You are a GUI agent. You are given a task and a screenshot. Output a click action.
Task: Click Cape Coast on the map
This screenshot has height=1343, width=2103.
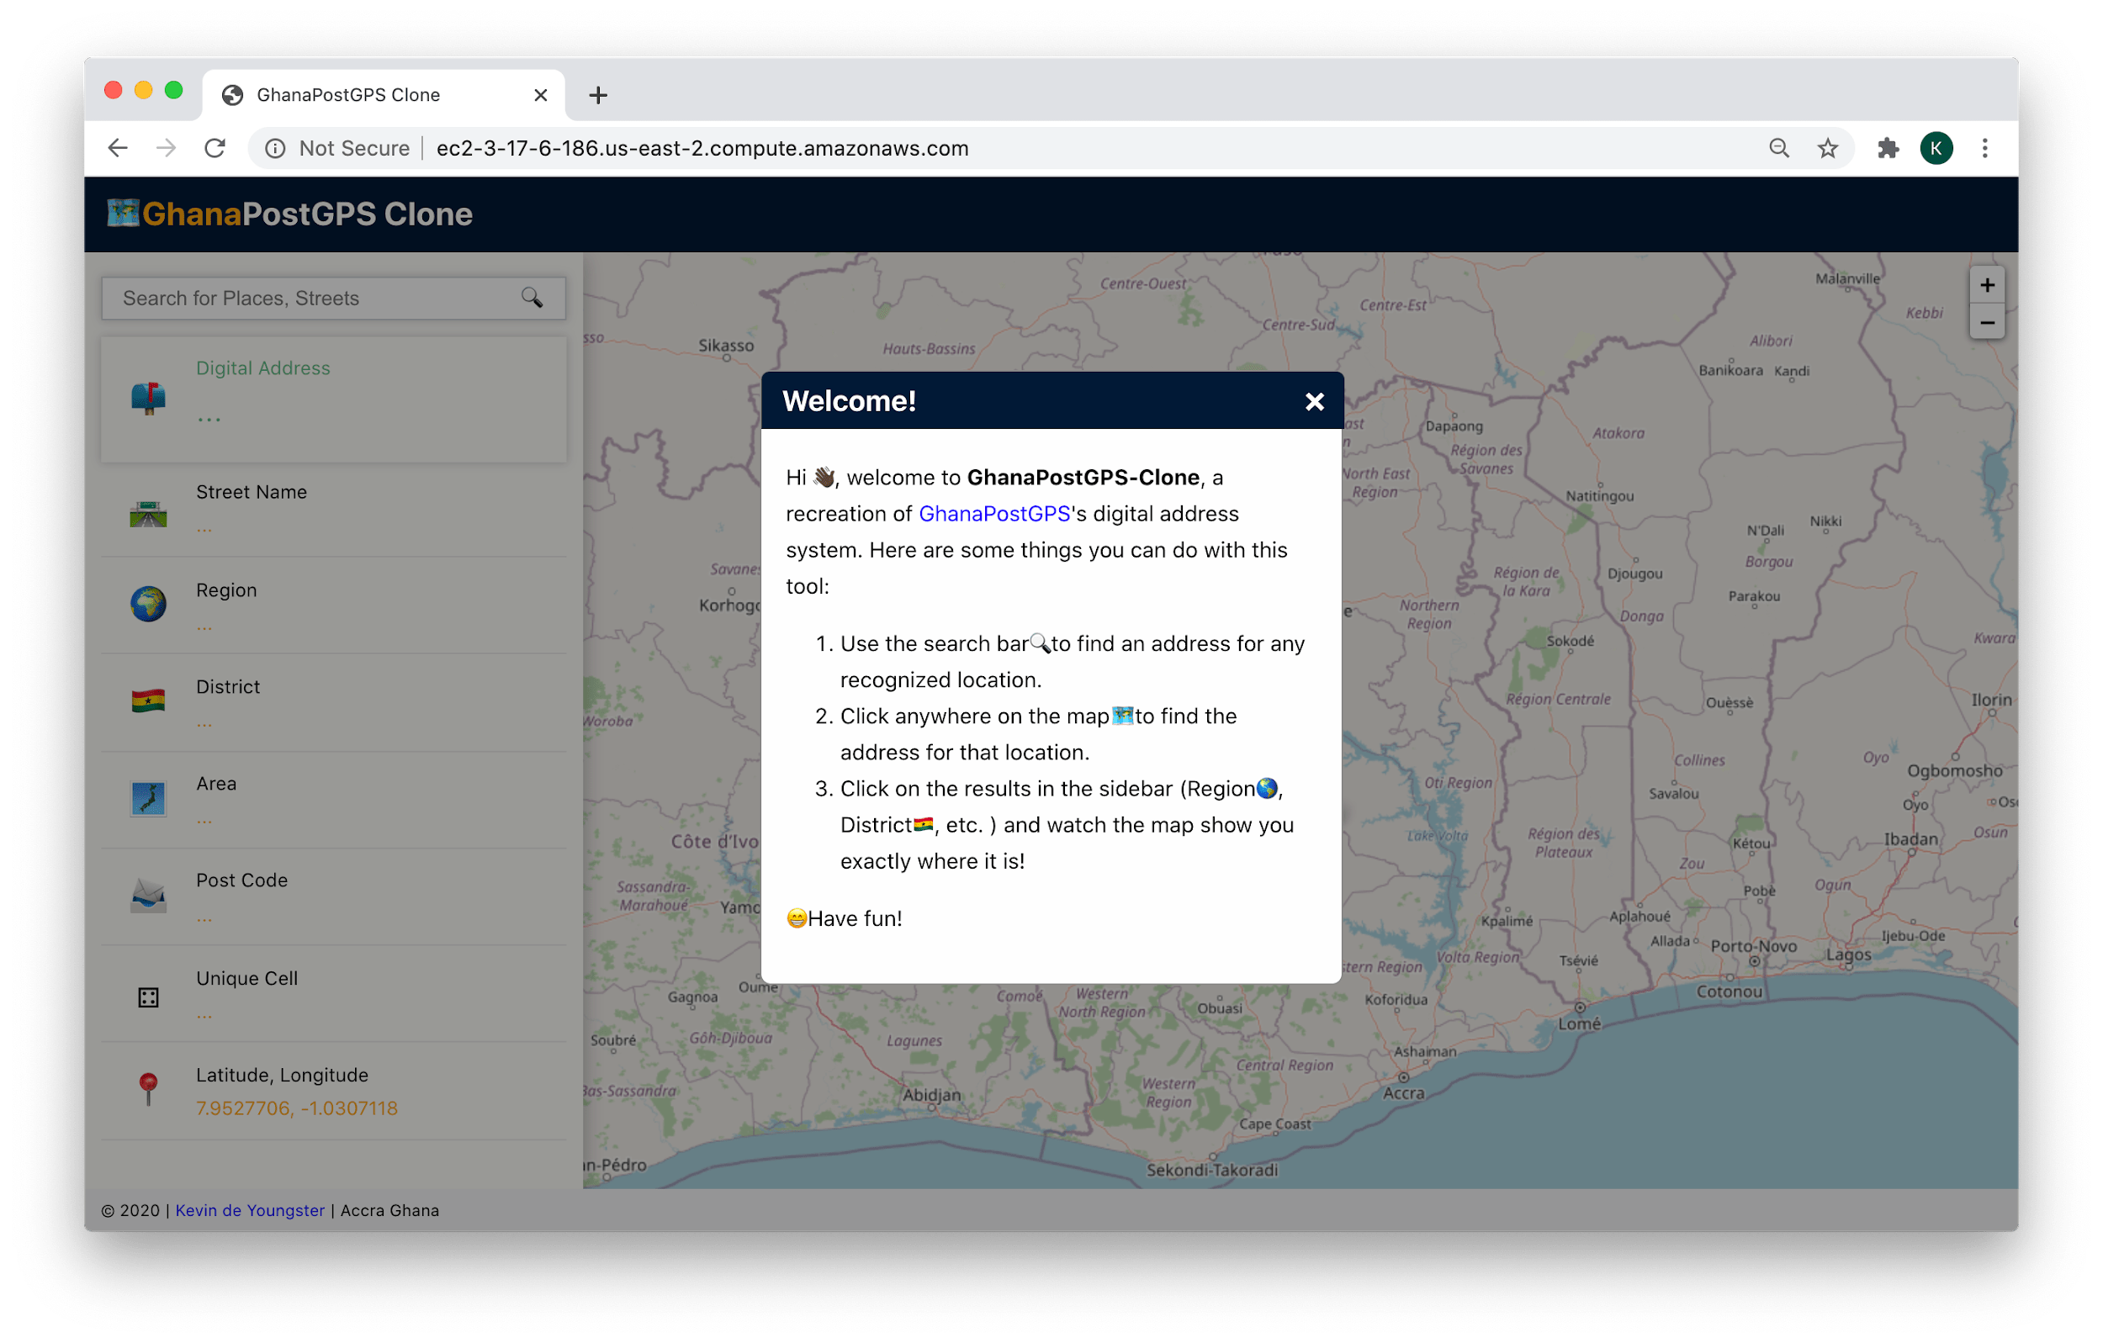(1275, 1124)
